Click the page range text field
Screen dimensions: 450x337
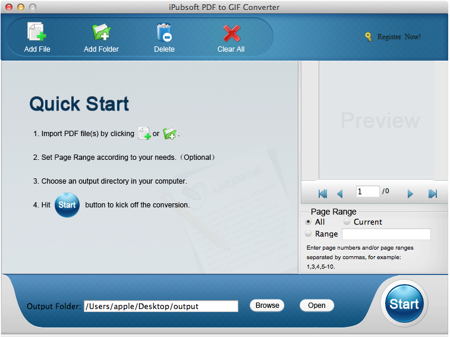386,234
